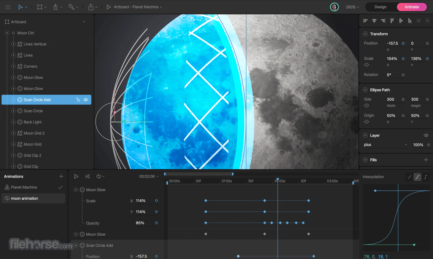Collapse Moon Glow timeline track

click(x=76, y=190)
